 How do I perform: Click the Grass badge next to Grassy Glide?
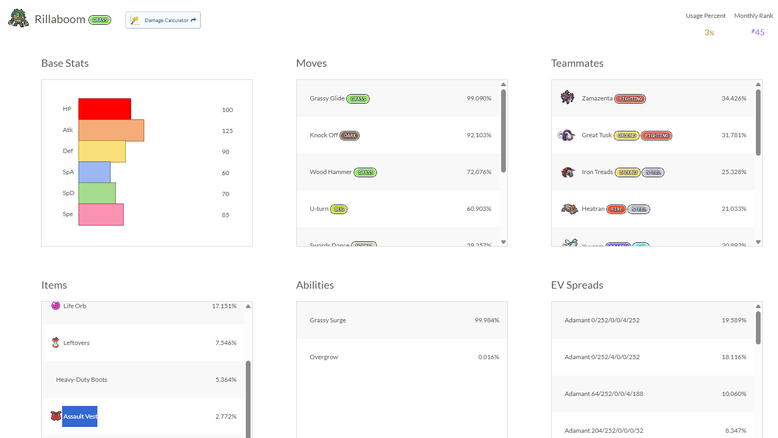[358, 99]
